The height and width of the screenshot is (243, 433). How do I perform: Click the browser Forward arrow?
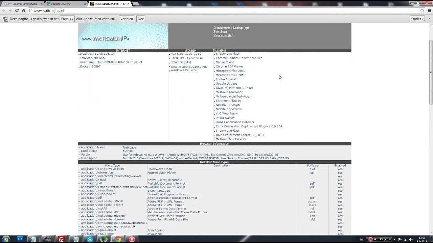10,10
